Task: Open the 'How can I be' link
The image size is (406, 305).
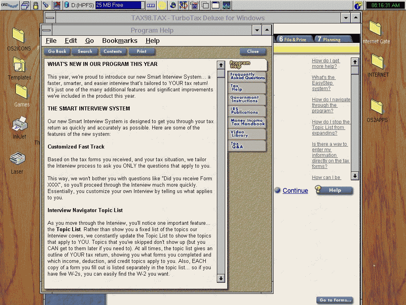Action: coord(326,178)
